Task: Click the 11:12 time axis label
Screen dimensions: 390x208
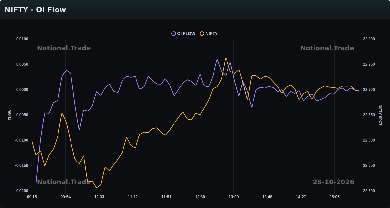Action: tap(133, 197)
